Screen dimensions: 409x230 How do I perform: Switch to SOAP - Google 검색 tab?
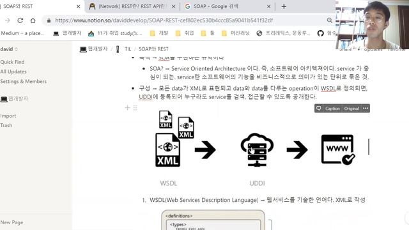[x=227, y=6]
